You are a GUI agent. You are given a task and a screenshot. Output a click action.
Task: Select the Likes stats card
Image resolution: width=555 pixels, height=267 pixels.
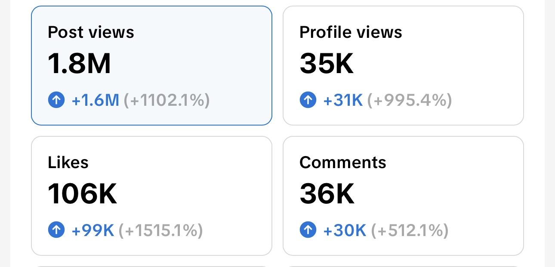[x=151, y=196]
